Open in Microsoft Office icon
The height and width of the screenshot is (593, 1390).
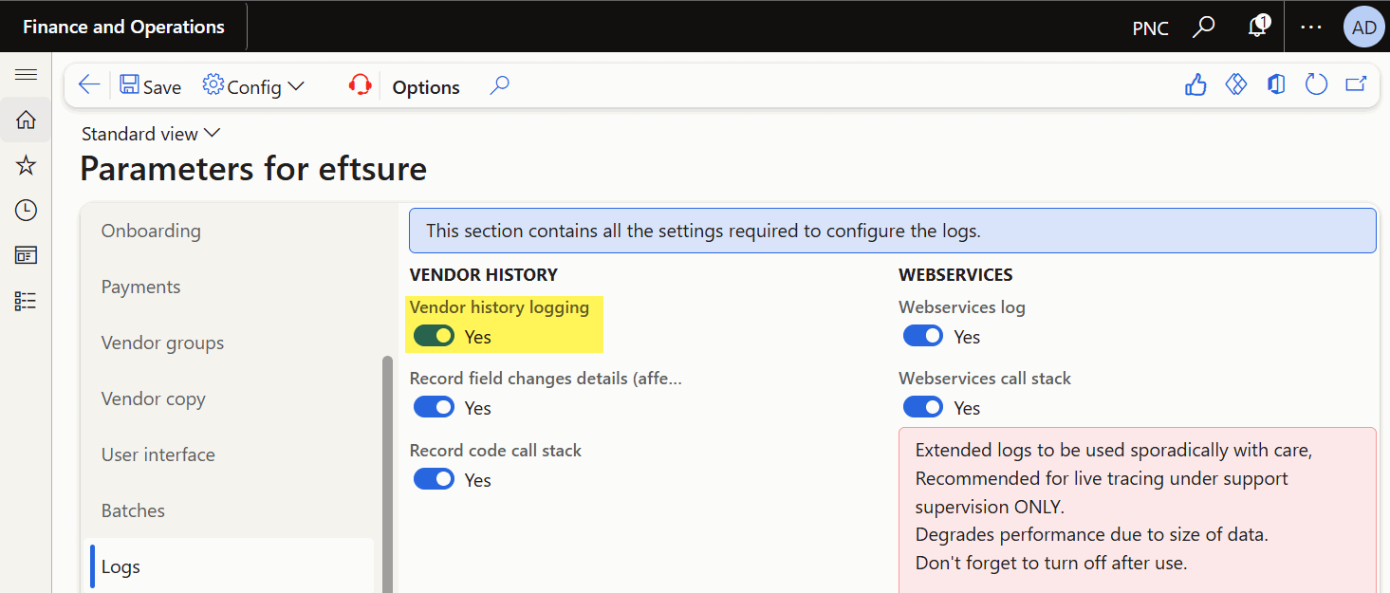click(1276, 84)
